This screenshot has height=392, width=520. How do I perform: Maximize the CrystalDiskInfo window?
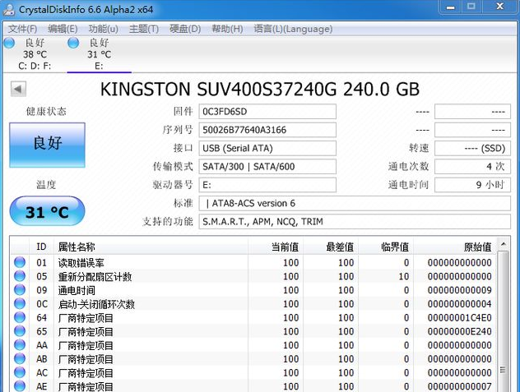click(x=471, y=7)
